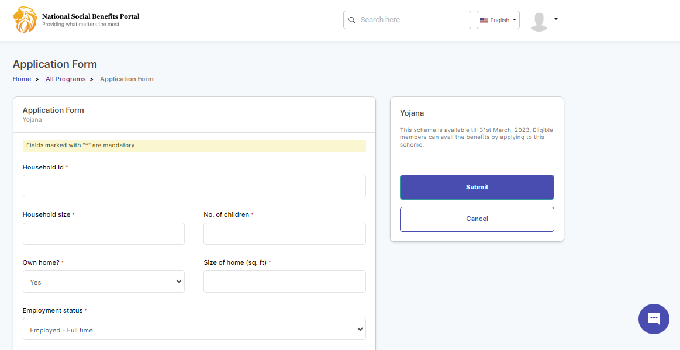Viewport: 680px width, 350px height.
Task: Click the Size of home input
Action: [x=284, y=282]
